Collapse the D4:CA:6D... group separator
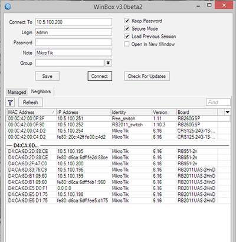This screenshot has height=242, width=236. coord(118,146)
